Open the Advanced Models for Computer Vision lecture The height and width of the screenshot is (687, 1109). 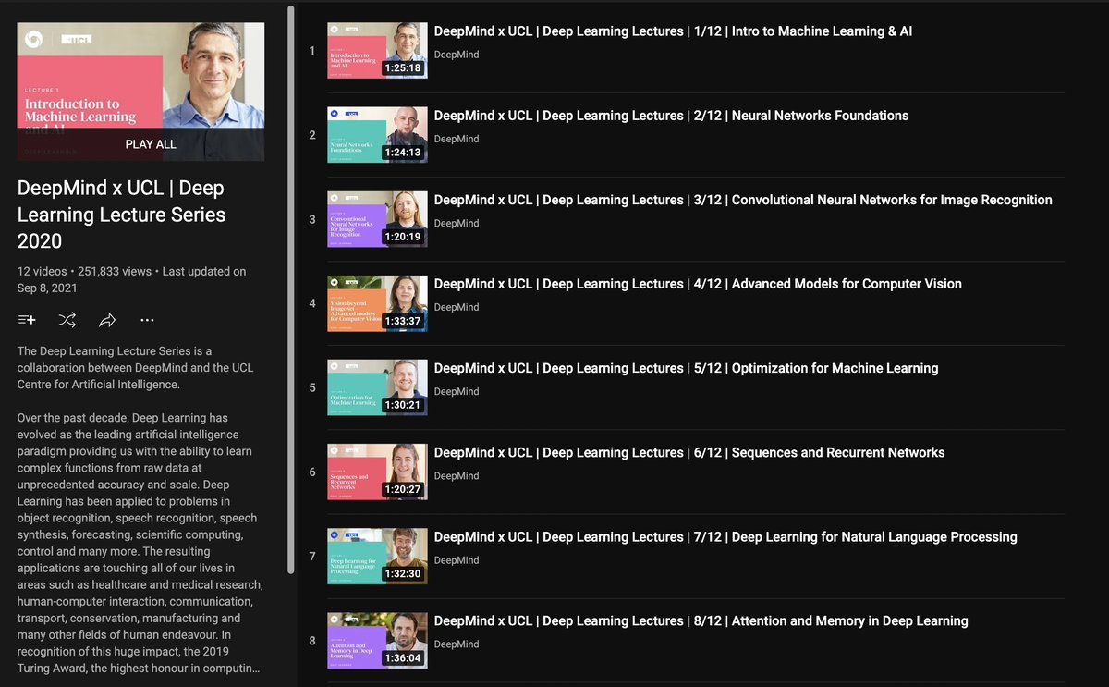(697, 283)
